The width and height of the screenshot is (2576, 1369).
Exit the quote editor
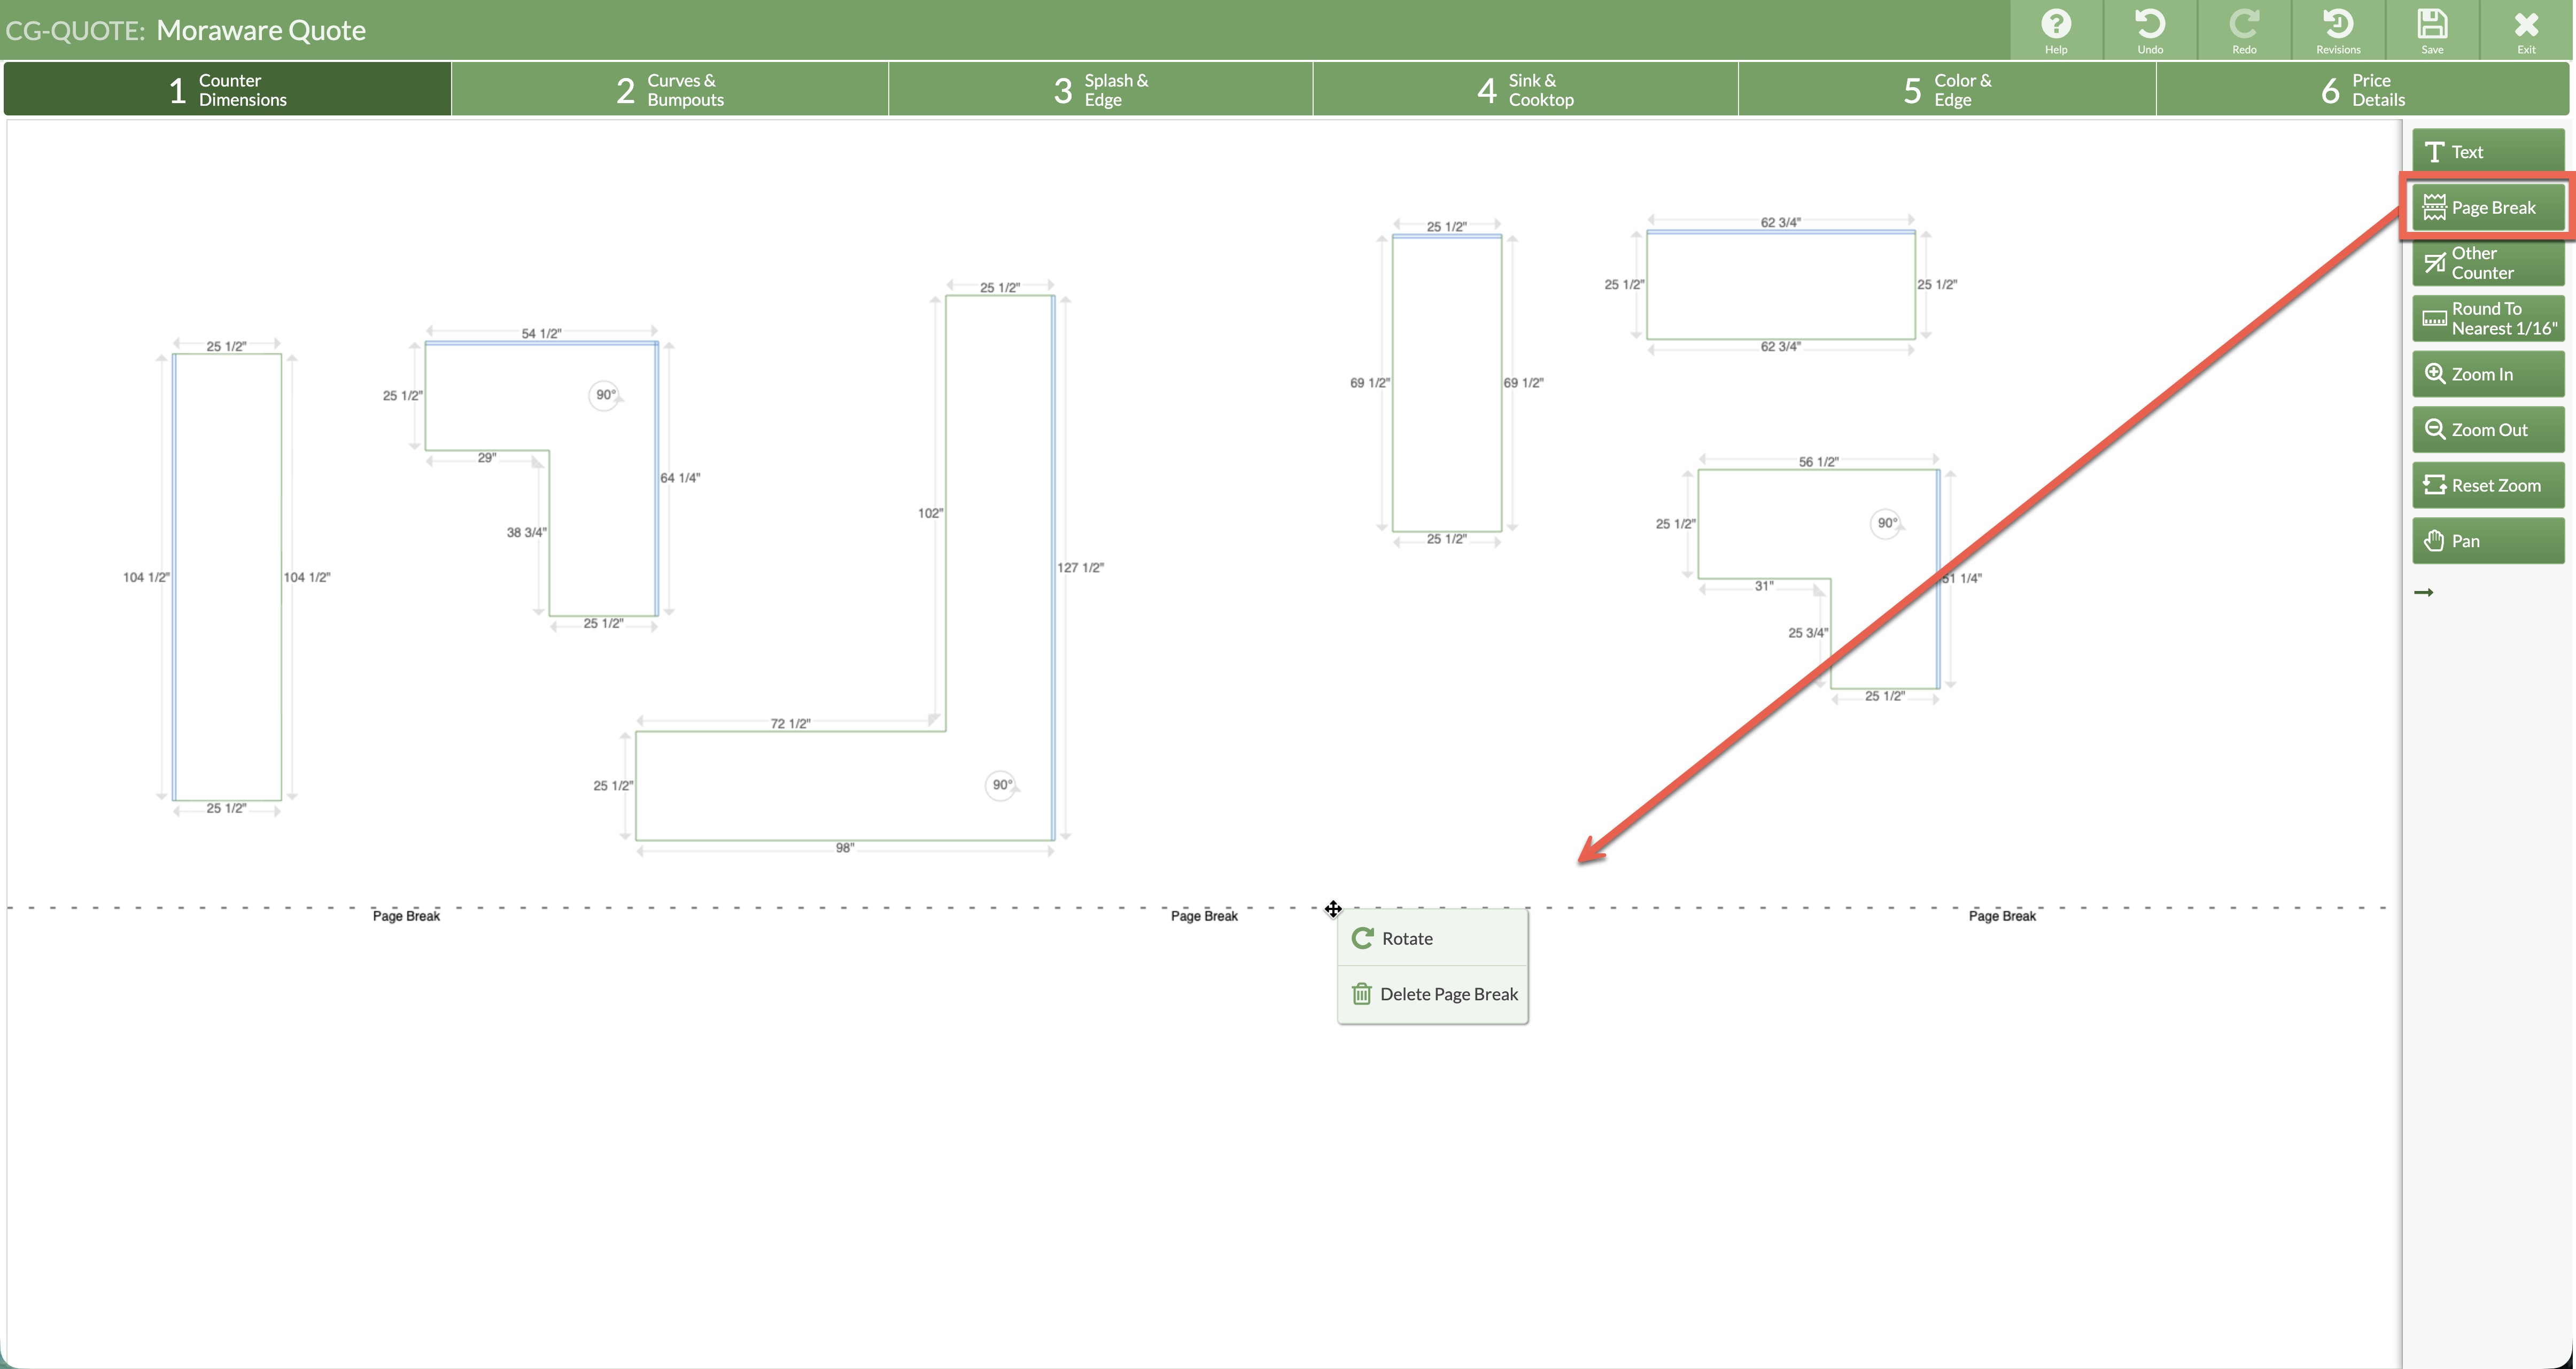pos(2525,30)
